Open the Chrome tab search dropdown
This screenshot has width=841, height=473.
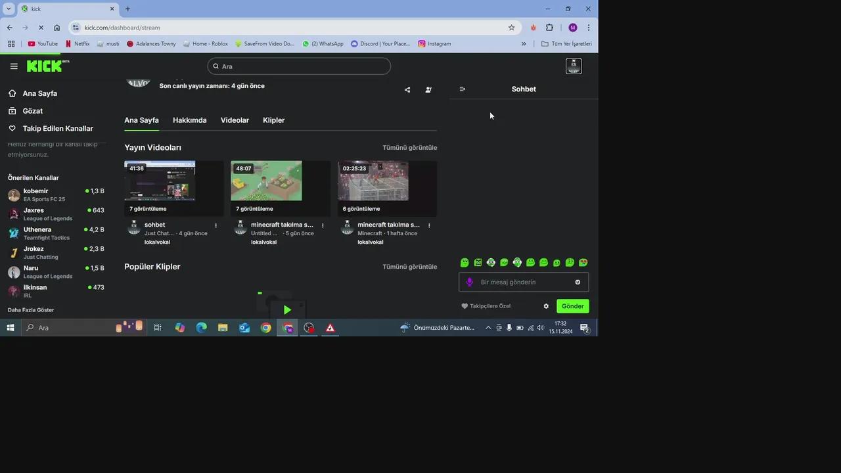click(9, 9)
